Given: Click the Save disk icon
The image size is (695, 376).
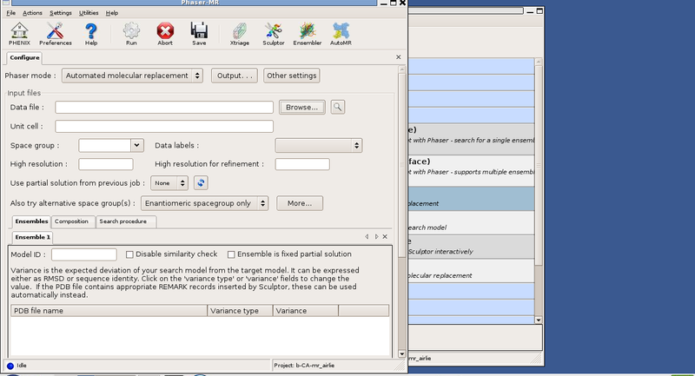Looking at the screenshot, I should click(x=199, y=32).
